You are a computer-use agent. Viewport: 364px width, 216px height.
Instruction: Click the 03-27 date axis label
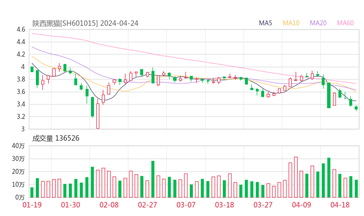tap(263, 205)
